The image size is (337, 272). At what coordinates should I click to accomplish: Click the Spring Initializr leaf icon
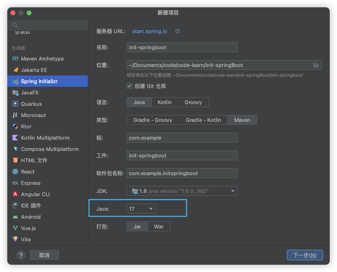(x=15, y=82)
